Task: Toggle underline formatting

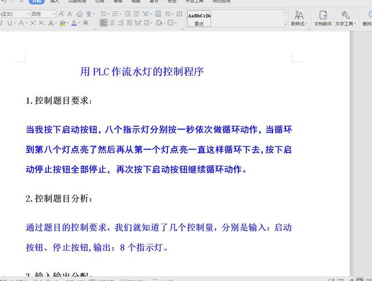Action: (9, 23)
